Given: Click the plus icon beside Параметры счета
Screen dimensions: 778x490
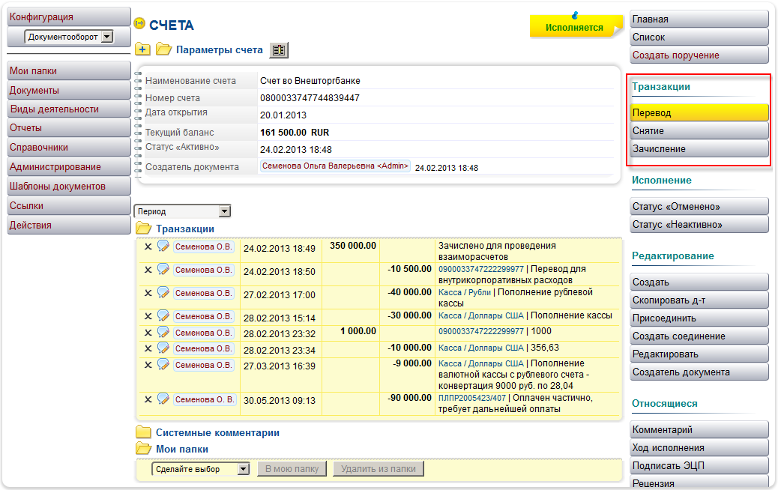Looking at the screenshot, I should [142, 50].
